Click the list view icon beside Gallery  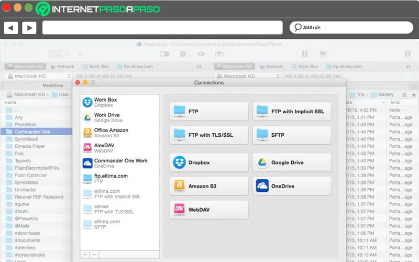tap(404, 95)
